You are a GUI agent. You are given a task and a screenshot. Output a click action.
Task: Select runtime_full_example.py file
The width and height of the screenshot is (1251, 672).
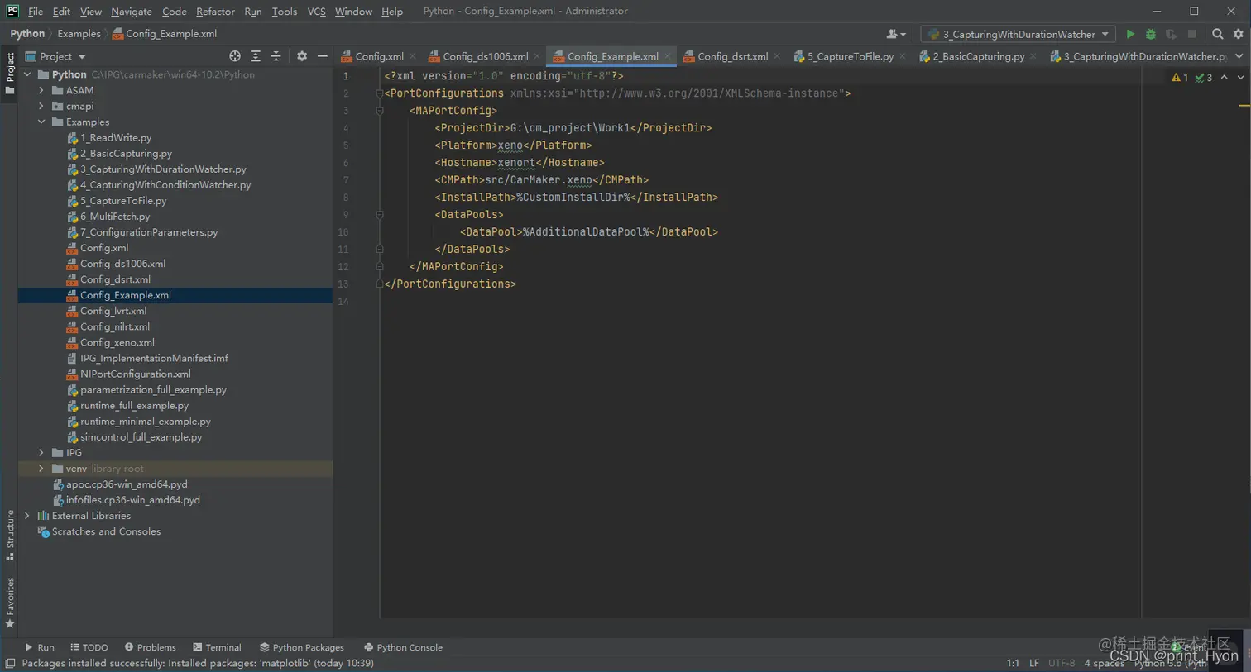(134, 406)
